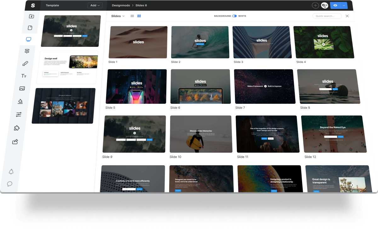Open the Add dropdown in the top bar
Viewport: 378px width, 231px height.
95,5
